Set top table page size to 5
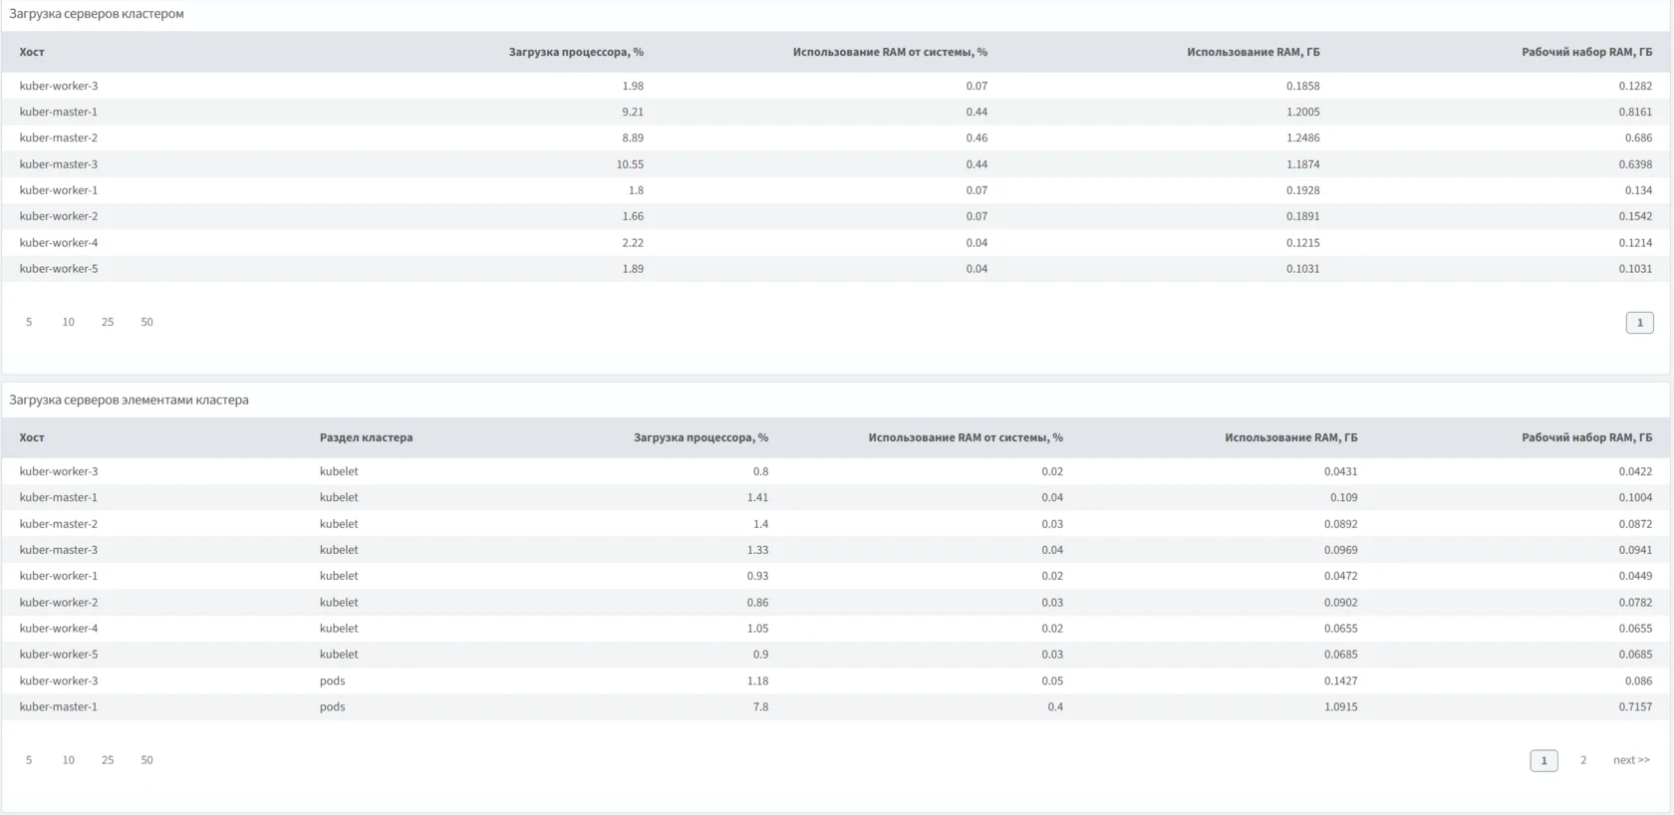This screenshot has height=815, width=1674. [29, 322]
